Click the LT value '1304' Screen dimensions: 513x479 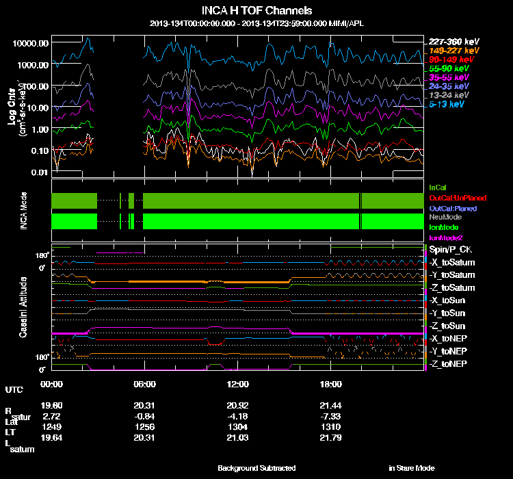point(237,426)
